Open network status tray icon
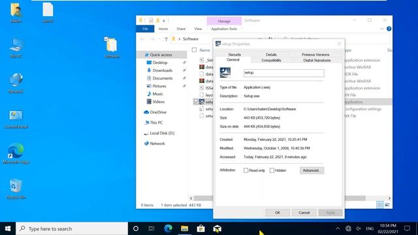This screenshot has height=235, width=418. [x=348, y=228]
